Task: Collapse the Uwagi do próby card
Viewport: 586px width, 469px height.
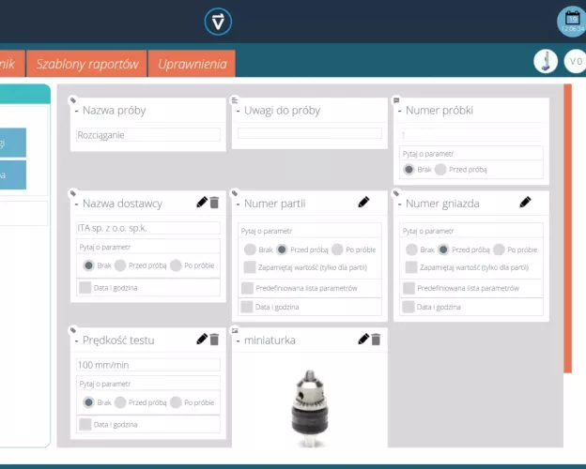Action: coord(239,111)
